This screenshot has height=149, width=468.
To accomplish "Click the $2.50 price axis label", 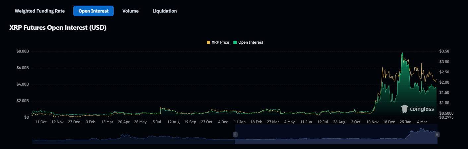I will point(444,72).
